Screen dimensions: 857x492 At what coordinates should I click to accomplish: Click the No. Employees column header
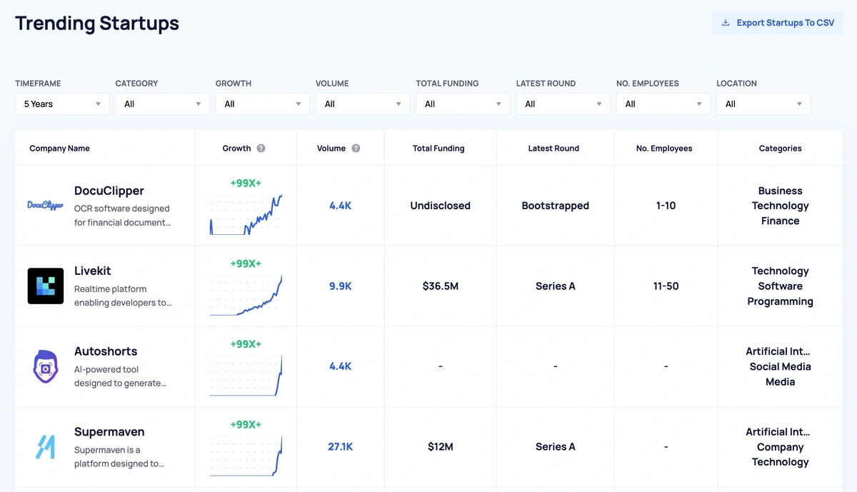coord(664,149)
